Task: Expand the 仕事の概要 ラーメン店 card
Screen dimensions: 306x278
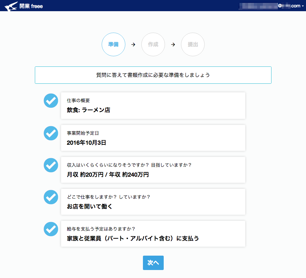Action: click(153, 105)
